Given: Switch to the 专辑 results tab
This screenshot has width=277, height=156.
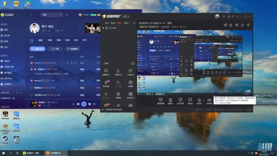Looking at the screenshot, I should pyautogui.click(x=50, y=40).
